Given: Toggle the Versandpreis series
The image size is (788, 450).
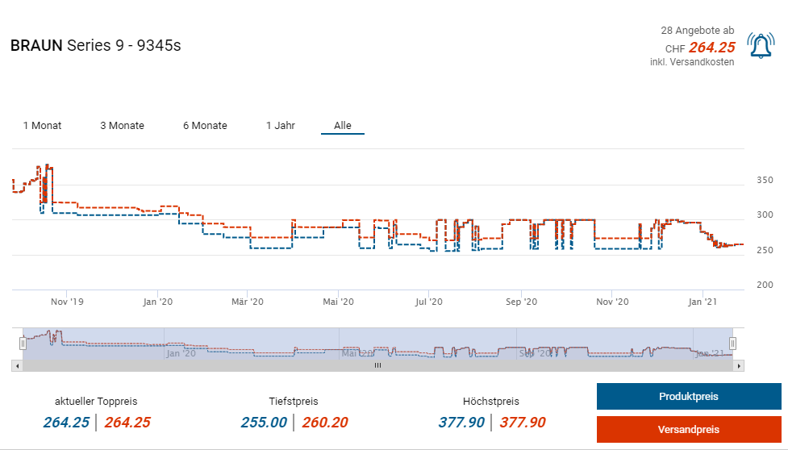Looking at the screenshot, I should tap(688, 429).
